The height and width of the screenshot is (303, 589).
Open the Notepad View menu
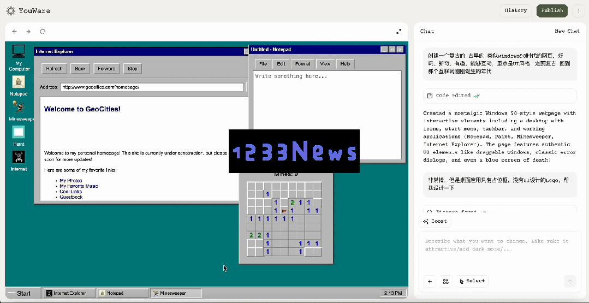(x=325, y=64)
